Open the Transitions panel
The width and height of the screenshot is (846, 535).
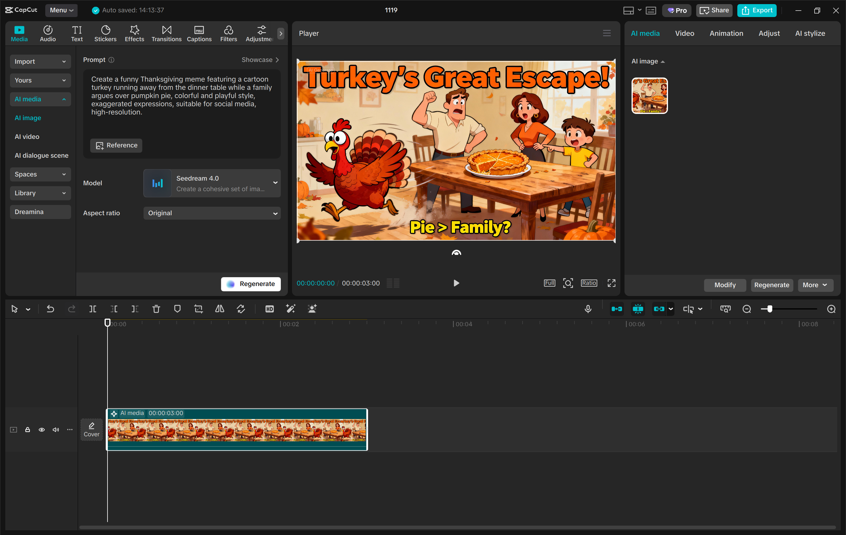click(x=166, y=33)
